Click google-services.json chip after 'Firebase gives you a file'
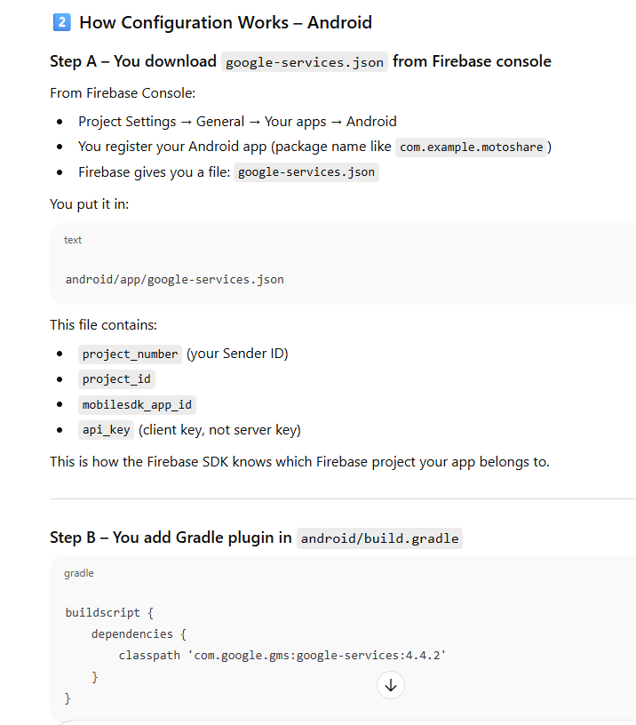Screen dimensions: 636x725 [x=306, y=172]
